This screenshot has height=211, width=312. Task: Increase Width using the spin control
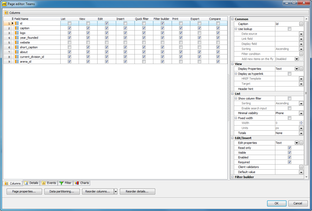click(x=301, y=122)
